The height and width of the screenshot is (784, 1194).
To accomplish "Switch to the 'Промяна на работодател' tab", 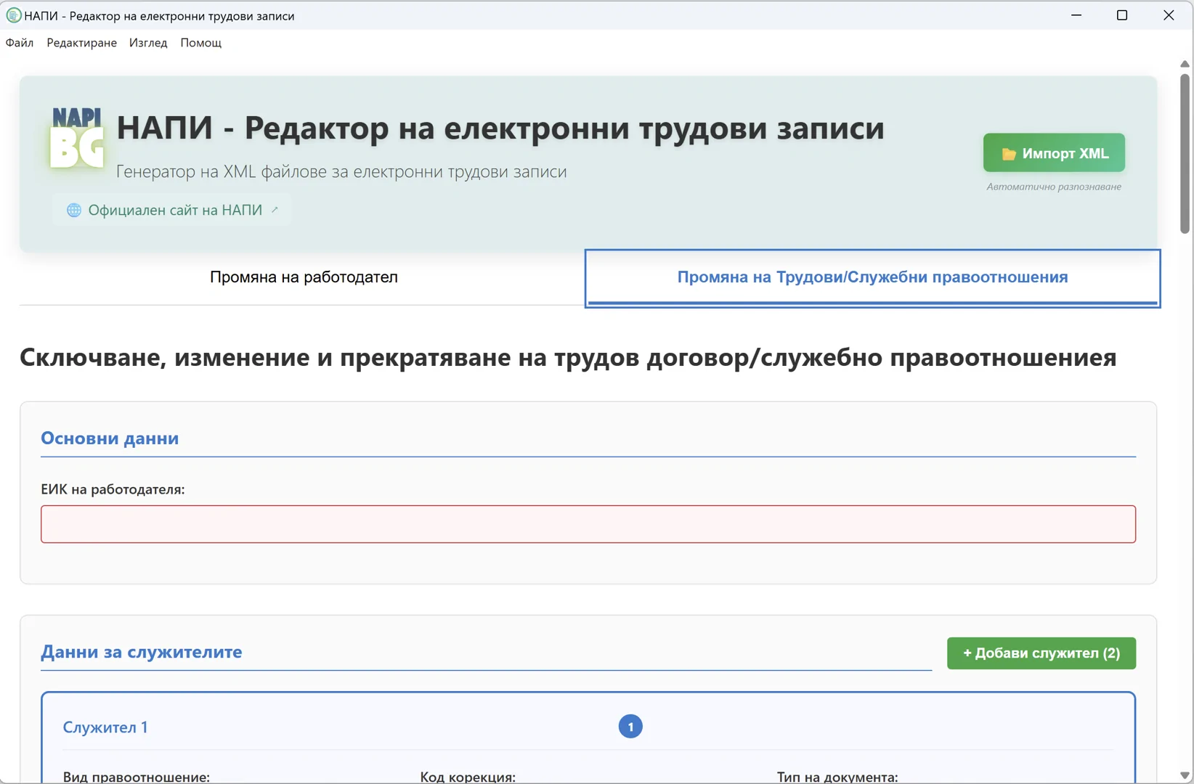I will click(304, 277).
